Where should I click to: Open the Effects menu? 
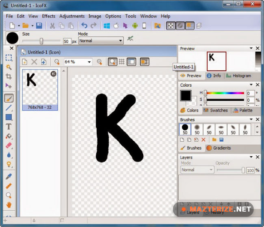click(49, 16)
